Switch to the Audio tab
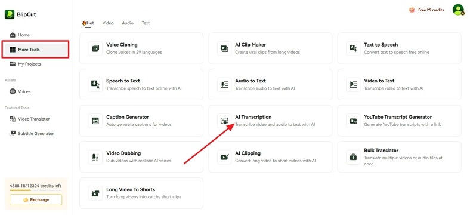 click(128, 23)
